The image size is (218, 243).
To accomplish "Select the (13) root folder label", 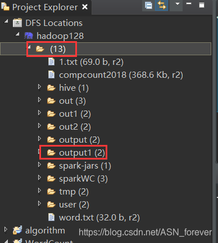I will [x=58, y=49].
